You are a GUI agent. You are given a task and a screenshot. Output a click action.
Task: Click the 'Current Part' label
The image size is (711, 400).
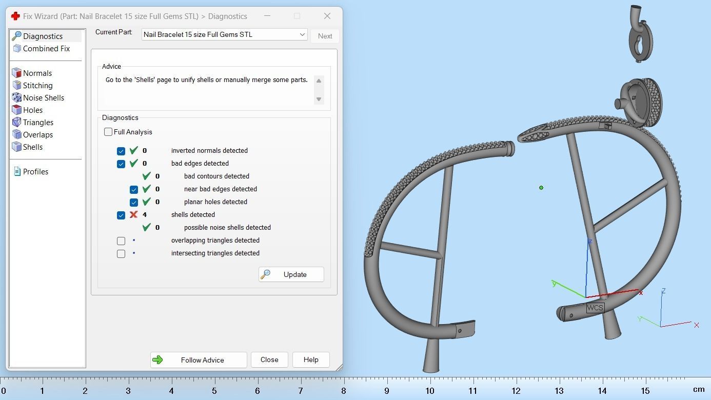pyautogui.click(x=113, y=32)
